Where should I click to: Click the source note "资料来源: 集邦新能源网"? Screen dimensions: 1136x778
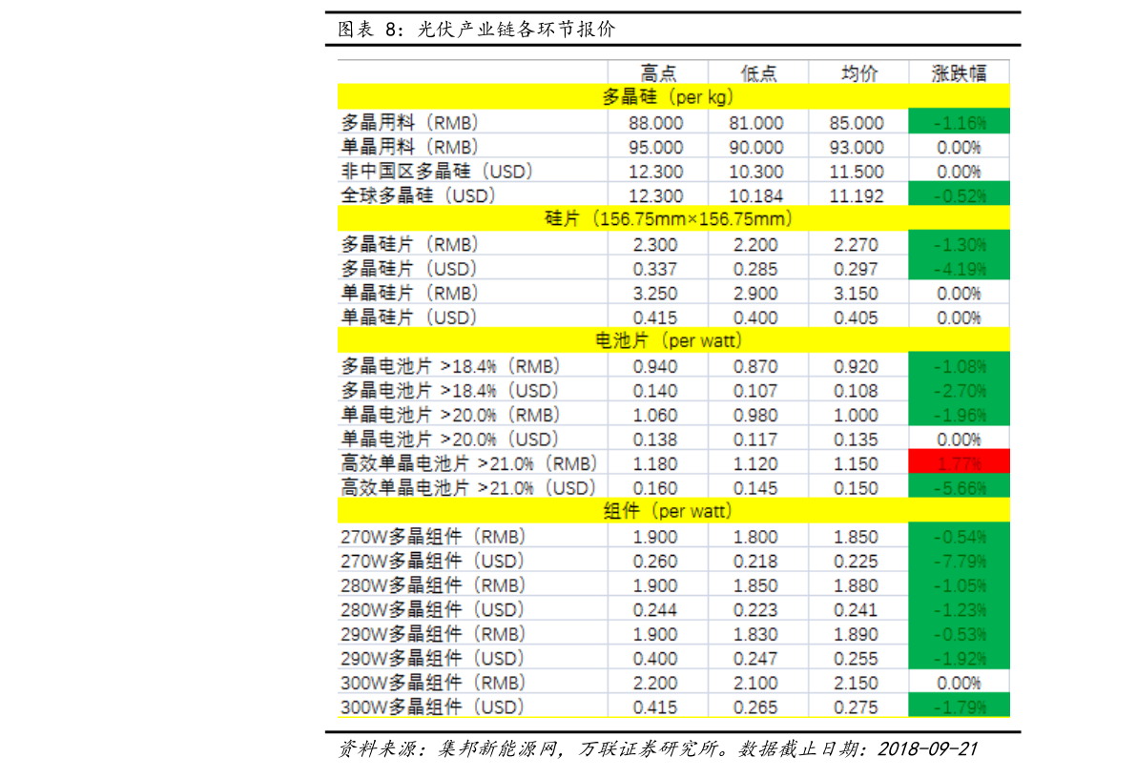pos(448,749)
